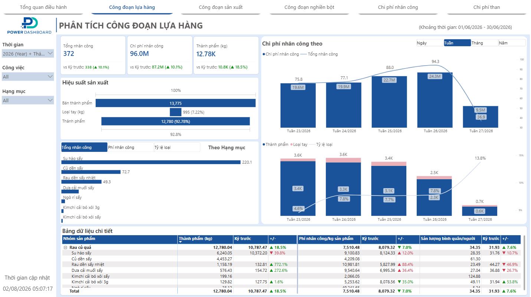
Task: Open the Hạng mục filter dropdown
Action: (x=28, y=100)
